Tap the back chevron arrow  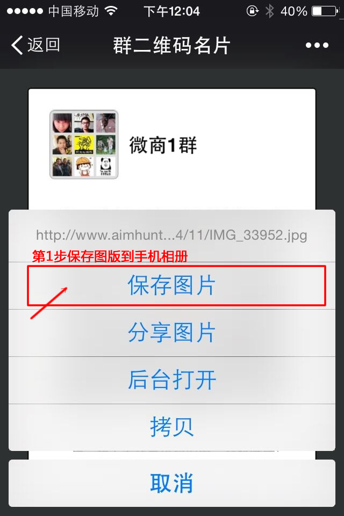[x=17, y=45]
